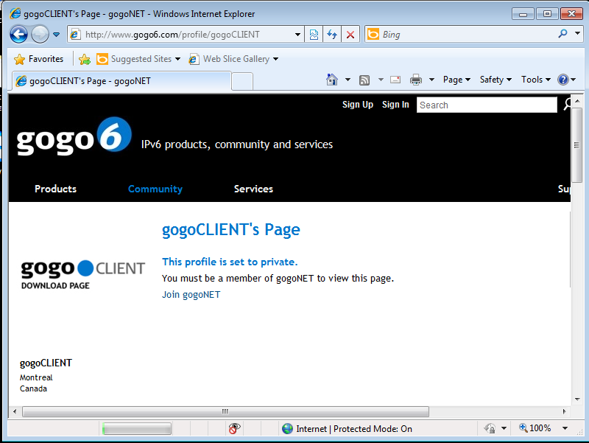The width and height of the screenshot is (589, 443).
Task: Open the Tools menu
Action: pos(536,80)
